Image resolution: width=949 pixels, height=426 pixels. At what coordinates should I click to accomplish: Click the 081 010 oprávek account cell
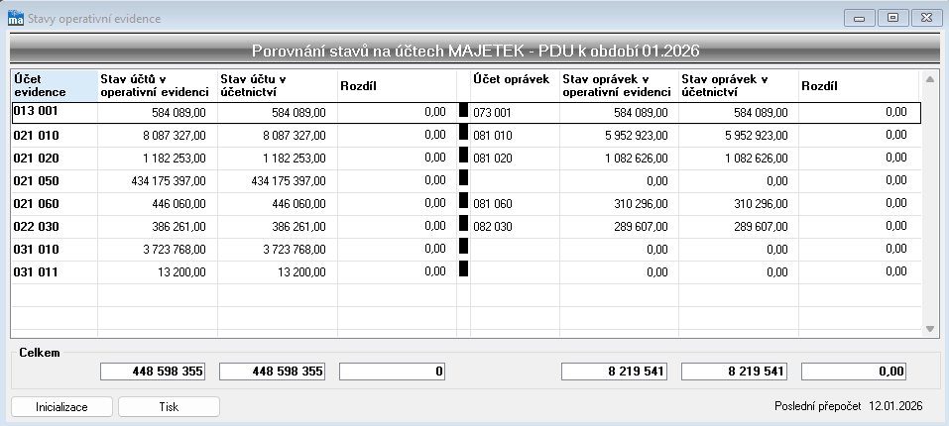point(515,136)
